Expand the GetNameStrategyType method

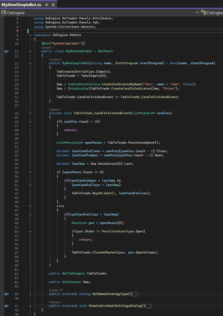tap(31, 294)
